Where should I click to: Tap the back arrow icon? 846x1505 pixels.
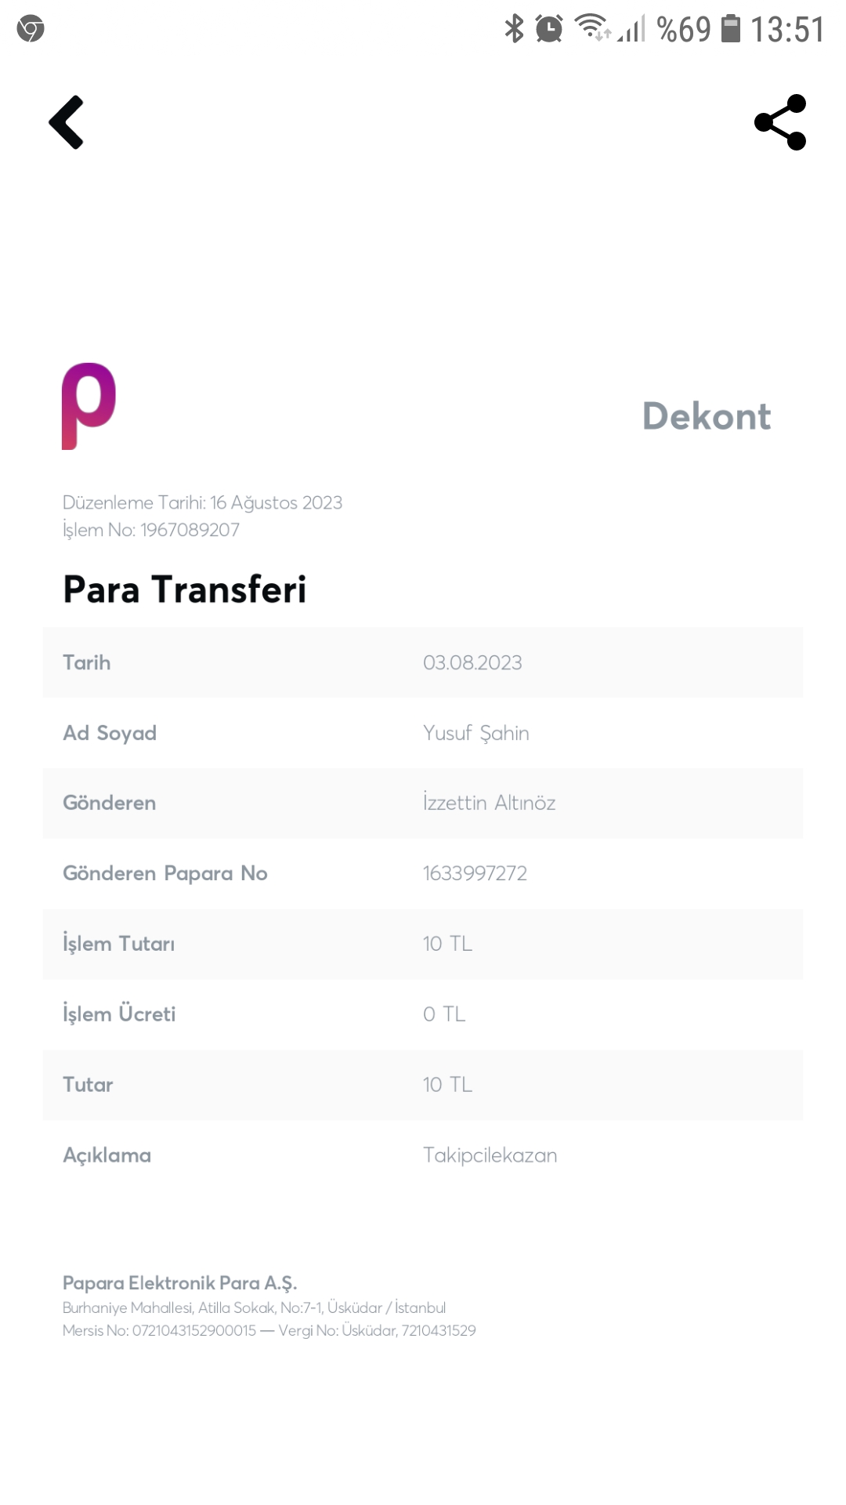(x=67, y=122)
